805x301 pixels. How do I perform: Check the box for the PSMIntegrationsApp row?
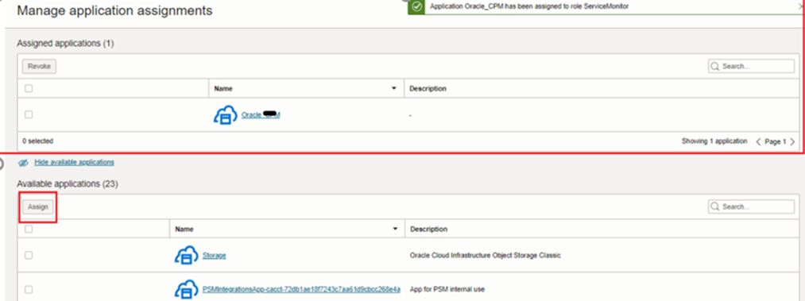(29, 289)
